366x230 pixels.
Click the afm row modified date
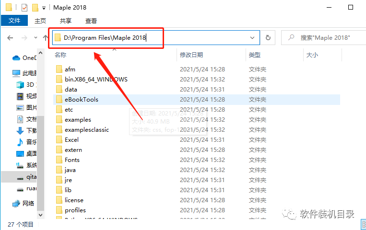pos(202,69)
